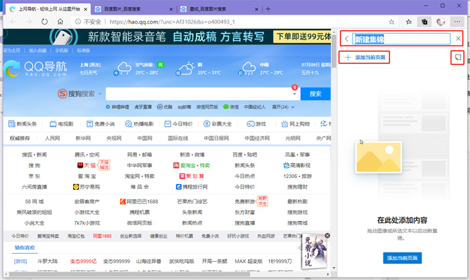Open the favorites list icon
The height and width of the screenshot is (280, 470).
408,21
